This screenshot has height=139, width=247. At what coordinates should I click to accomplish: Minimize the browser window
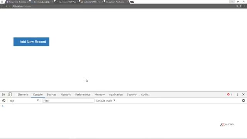[x=232, y=2]
